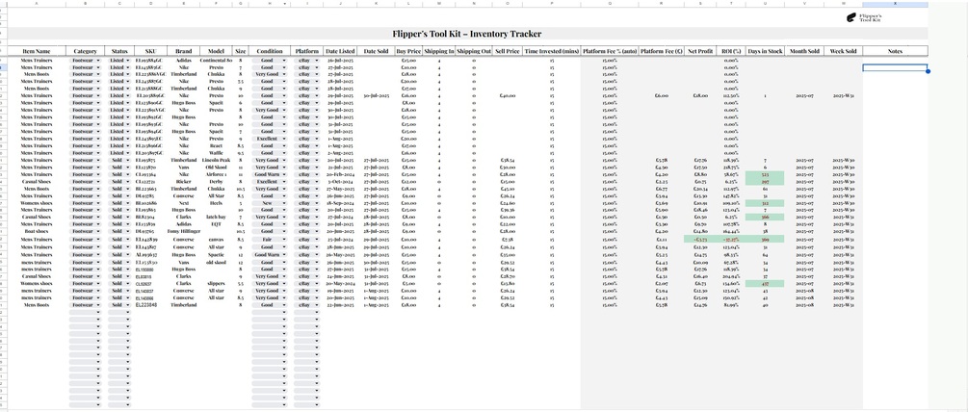Click the latch bay model cell
Screen dimensions: 968x412
tap(216, 218)
